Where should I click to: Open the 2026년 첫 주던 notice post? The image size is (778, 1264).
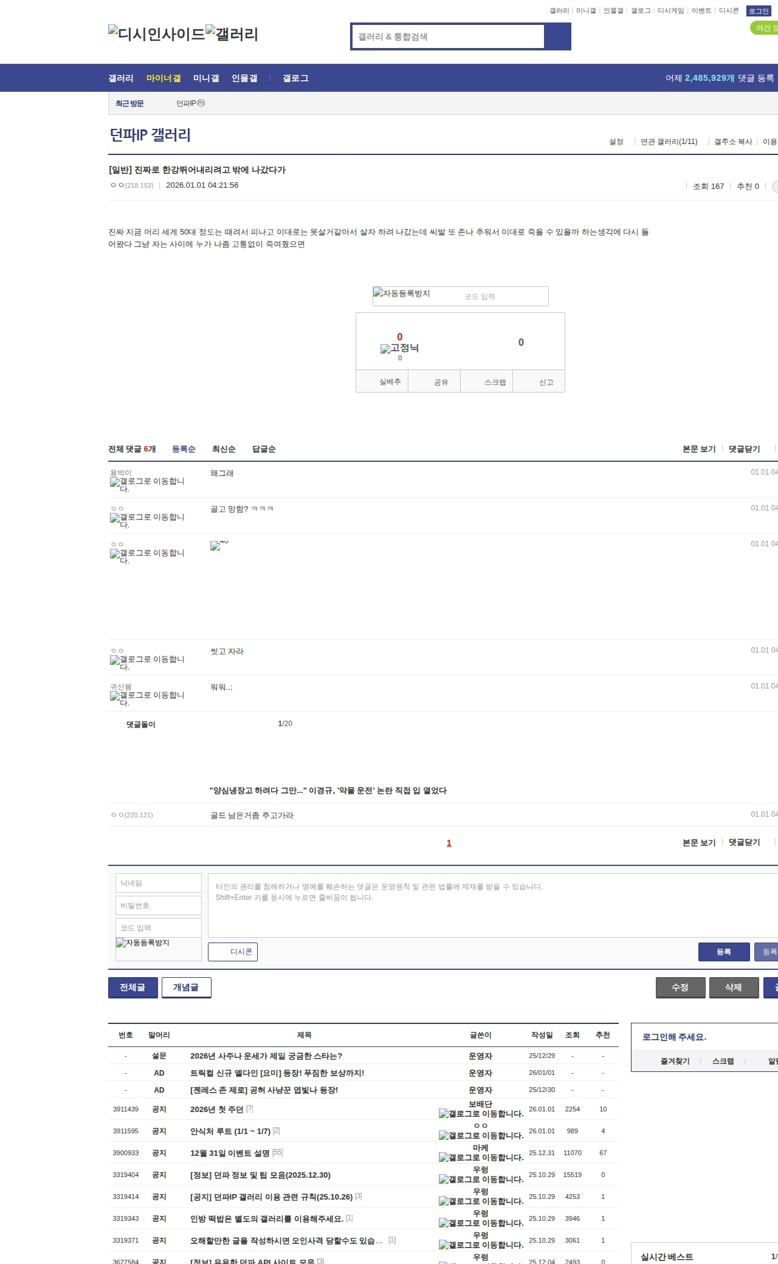tap(216, 1109)
